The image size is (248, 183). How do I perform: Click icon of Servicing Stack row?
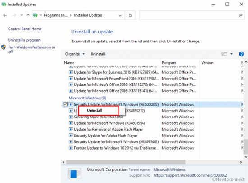(71, 117)
